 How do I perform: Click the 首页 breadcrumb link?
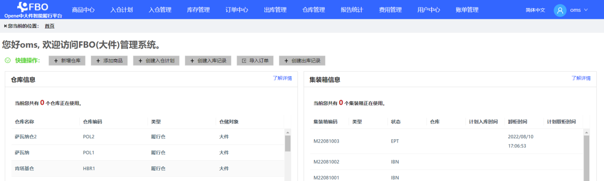50,26
